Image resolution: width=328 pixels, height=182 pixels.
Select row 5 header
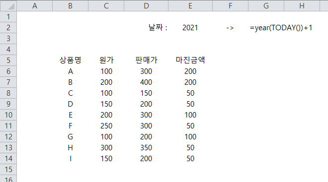pyautogui.click(x=8, y=60)
